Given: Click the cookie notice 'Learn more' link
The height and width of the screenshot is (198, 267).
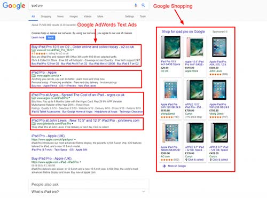Looking at the screenshot, I should 38,37.
